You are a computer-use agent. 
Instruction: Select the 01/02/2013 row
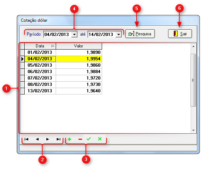(61, 52)
